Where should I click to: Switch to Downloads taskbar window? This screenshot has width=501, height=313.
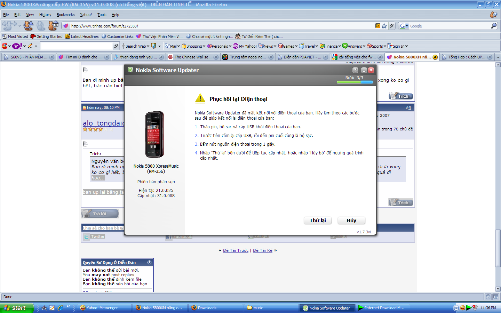[x=215, y=308]
